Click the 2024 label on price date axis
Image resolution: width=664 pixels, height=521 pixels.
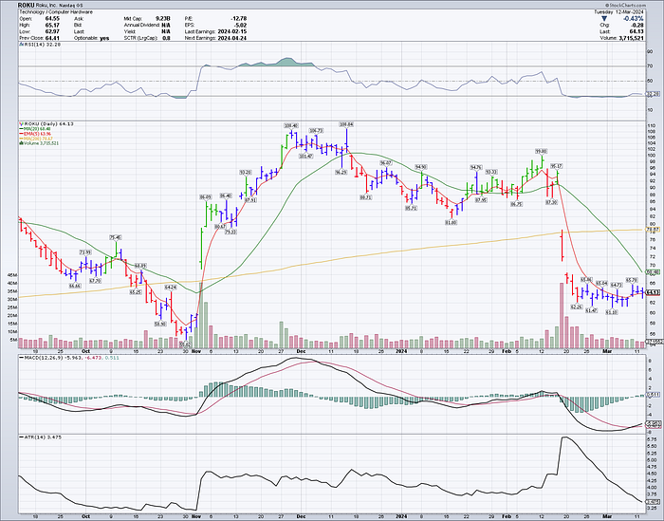point(400,351)
